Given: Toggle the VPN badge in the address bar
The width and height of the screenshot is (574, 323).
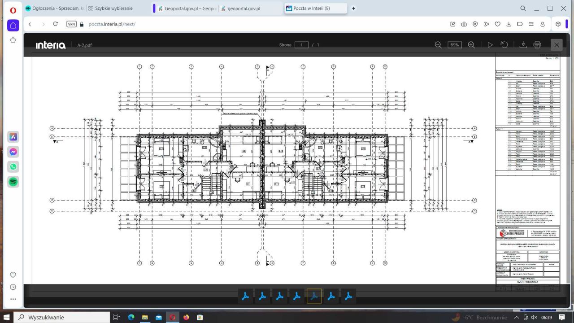Looking at the screenshot, I should tap(71, 24).
